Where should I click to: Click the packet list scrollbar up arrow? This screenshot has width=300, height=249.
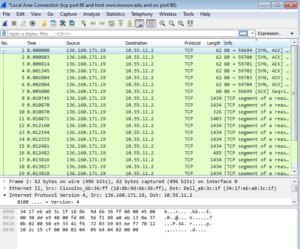[294, 42]
